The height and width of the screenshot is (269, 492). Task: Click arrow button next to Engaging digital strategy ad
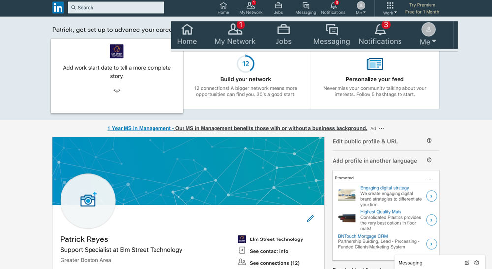[431, 196]
